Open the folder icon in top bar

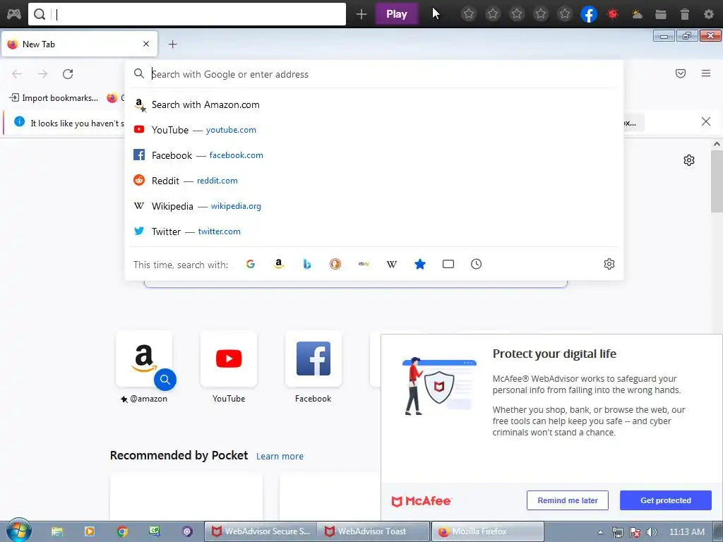coord(661,14)
